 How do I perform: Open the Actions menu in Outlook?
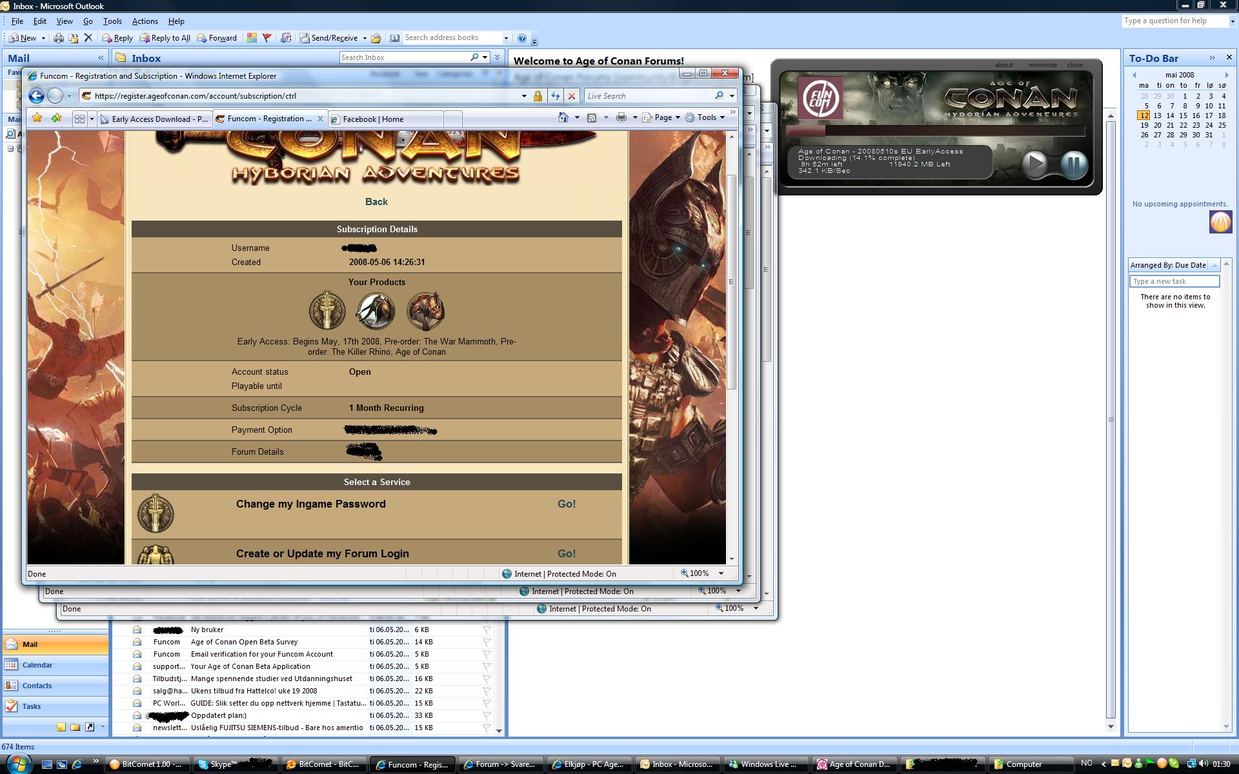click(145, 21)
